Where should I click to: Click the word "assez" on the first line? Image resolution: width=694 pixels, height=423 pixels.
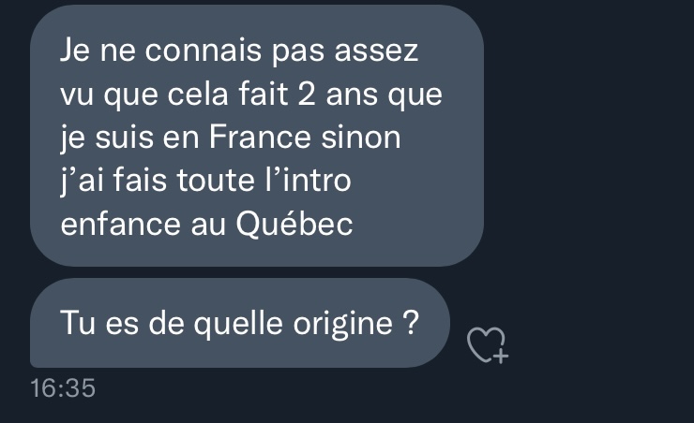point(376,51)
